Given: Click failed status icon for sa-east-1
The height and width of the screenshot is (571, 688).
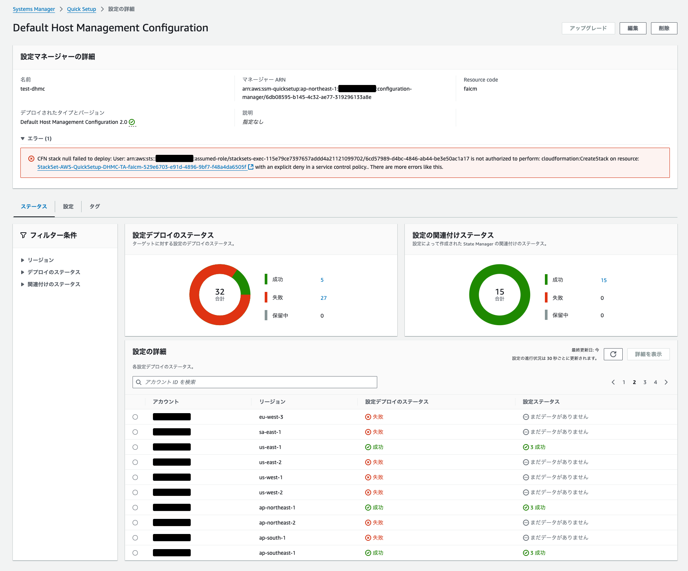Looking at the screenshot, I should click(368, 432).
